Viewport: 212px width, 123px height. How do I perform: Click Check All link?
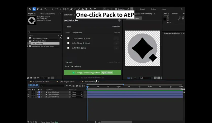pyautogui.click(x=68, y=62)
